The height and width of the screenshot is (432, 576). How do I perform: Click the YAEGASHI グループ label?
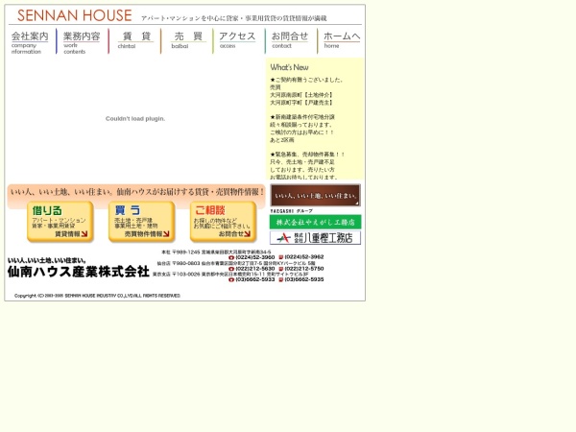[x=291, y=211]
